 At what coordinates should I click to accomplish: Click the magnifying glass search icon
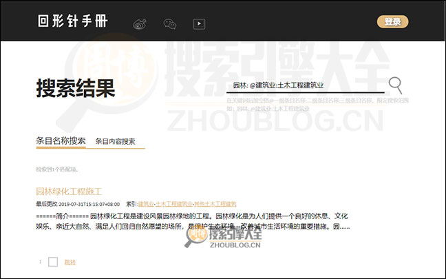(395, 85)
